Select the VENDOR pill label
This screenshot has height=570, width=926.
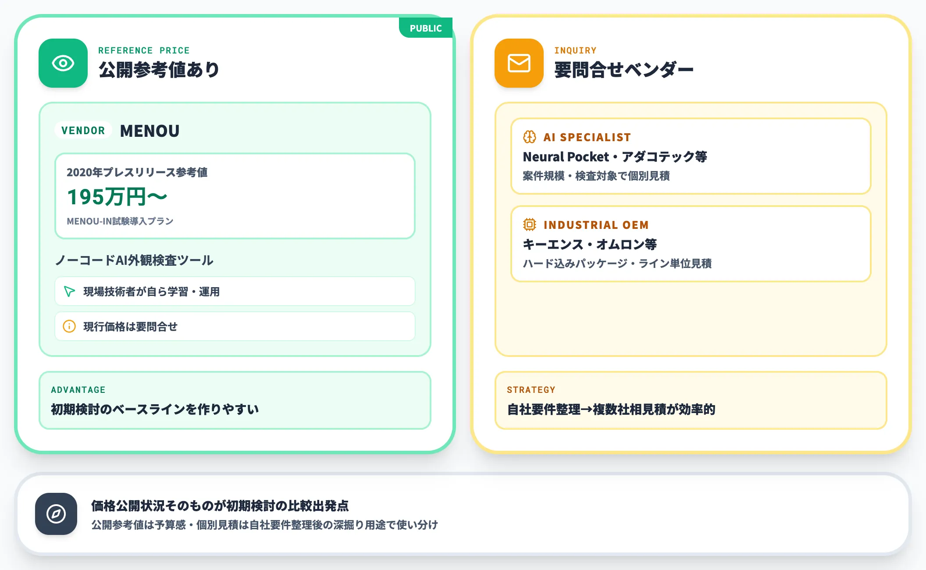83,130
